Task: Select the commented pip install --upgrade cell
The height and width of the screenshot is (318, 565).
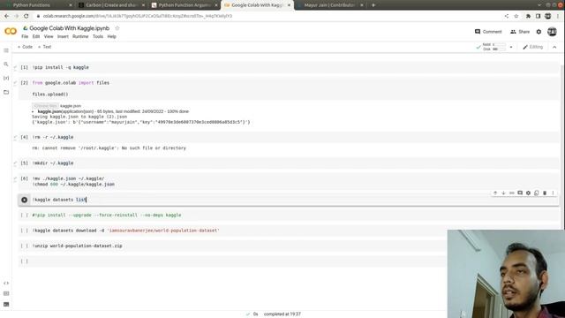Action: click(289, 215)
